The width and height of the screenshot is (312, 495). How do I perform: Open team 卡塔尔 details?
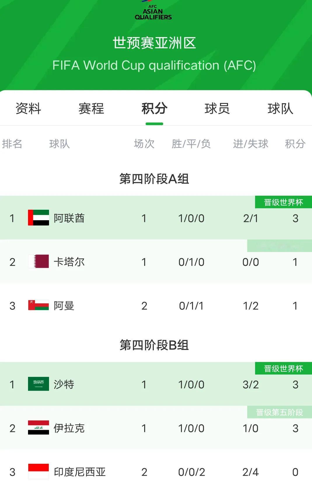point(69,262)
